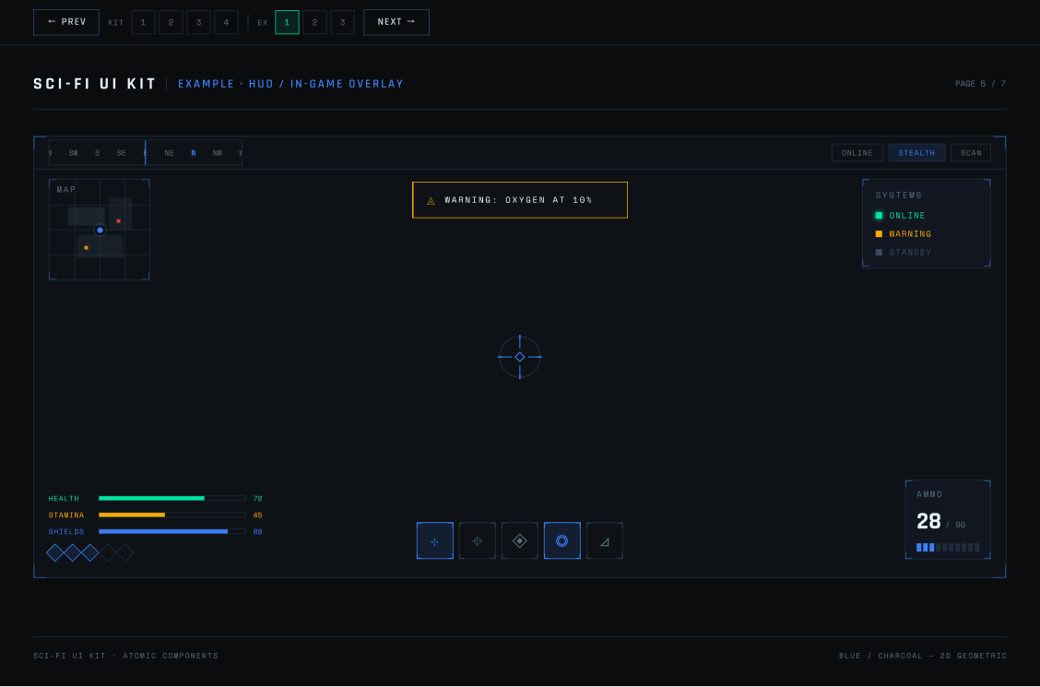Click the MAP label on minimap
This screenshot has height=687, width=1040.
66,190
